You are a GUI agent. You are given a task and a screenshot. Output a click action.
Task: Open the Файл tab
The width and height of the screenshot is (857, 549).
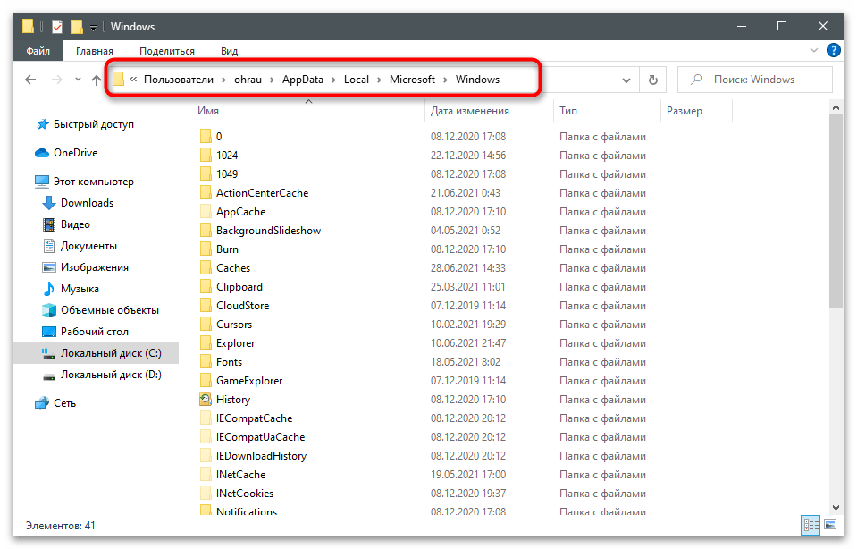[x=38, y=51]
